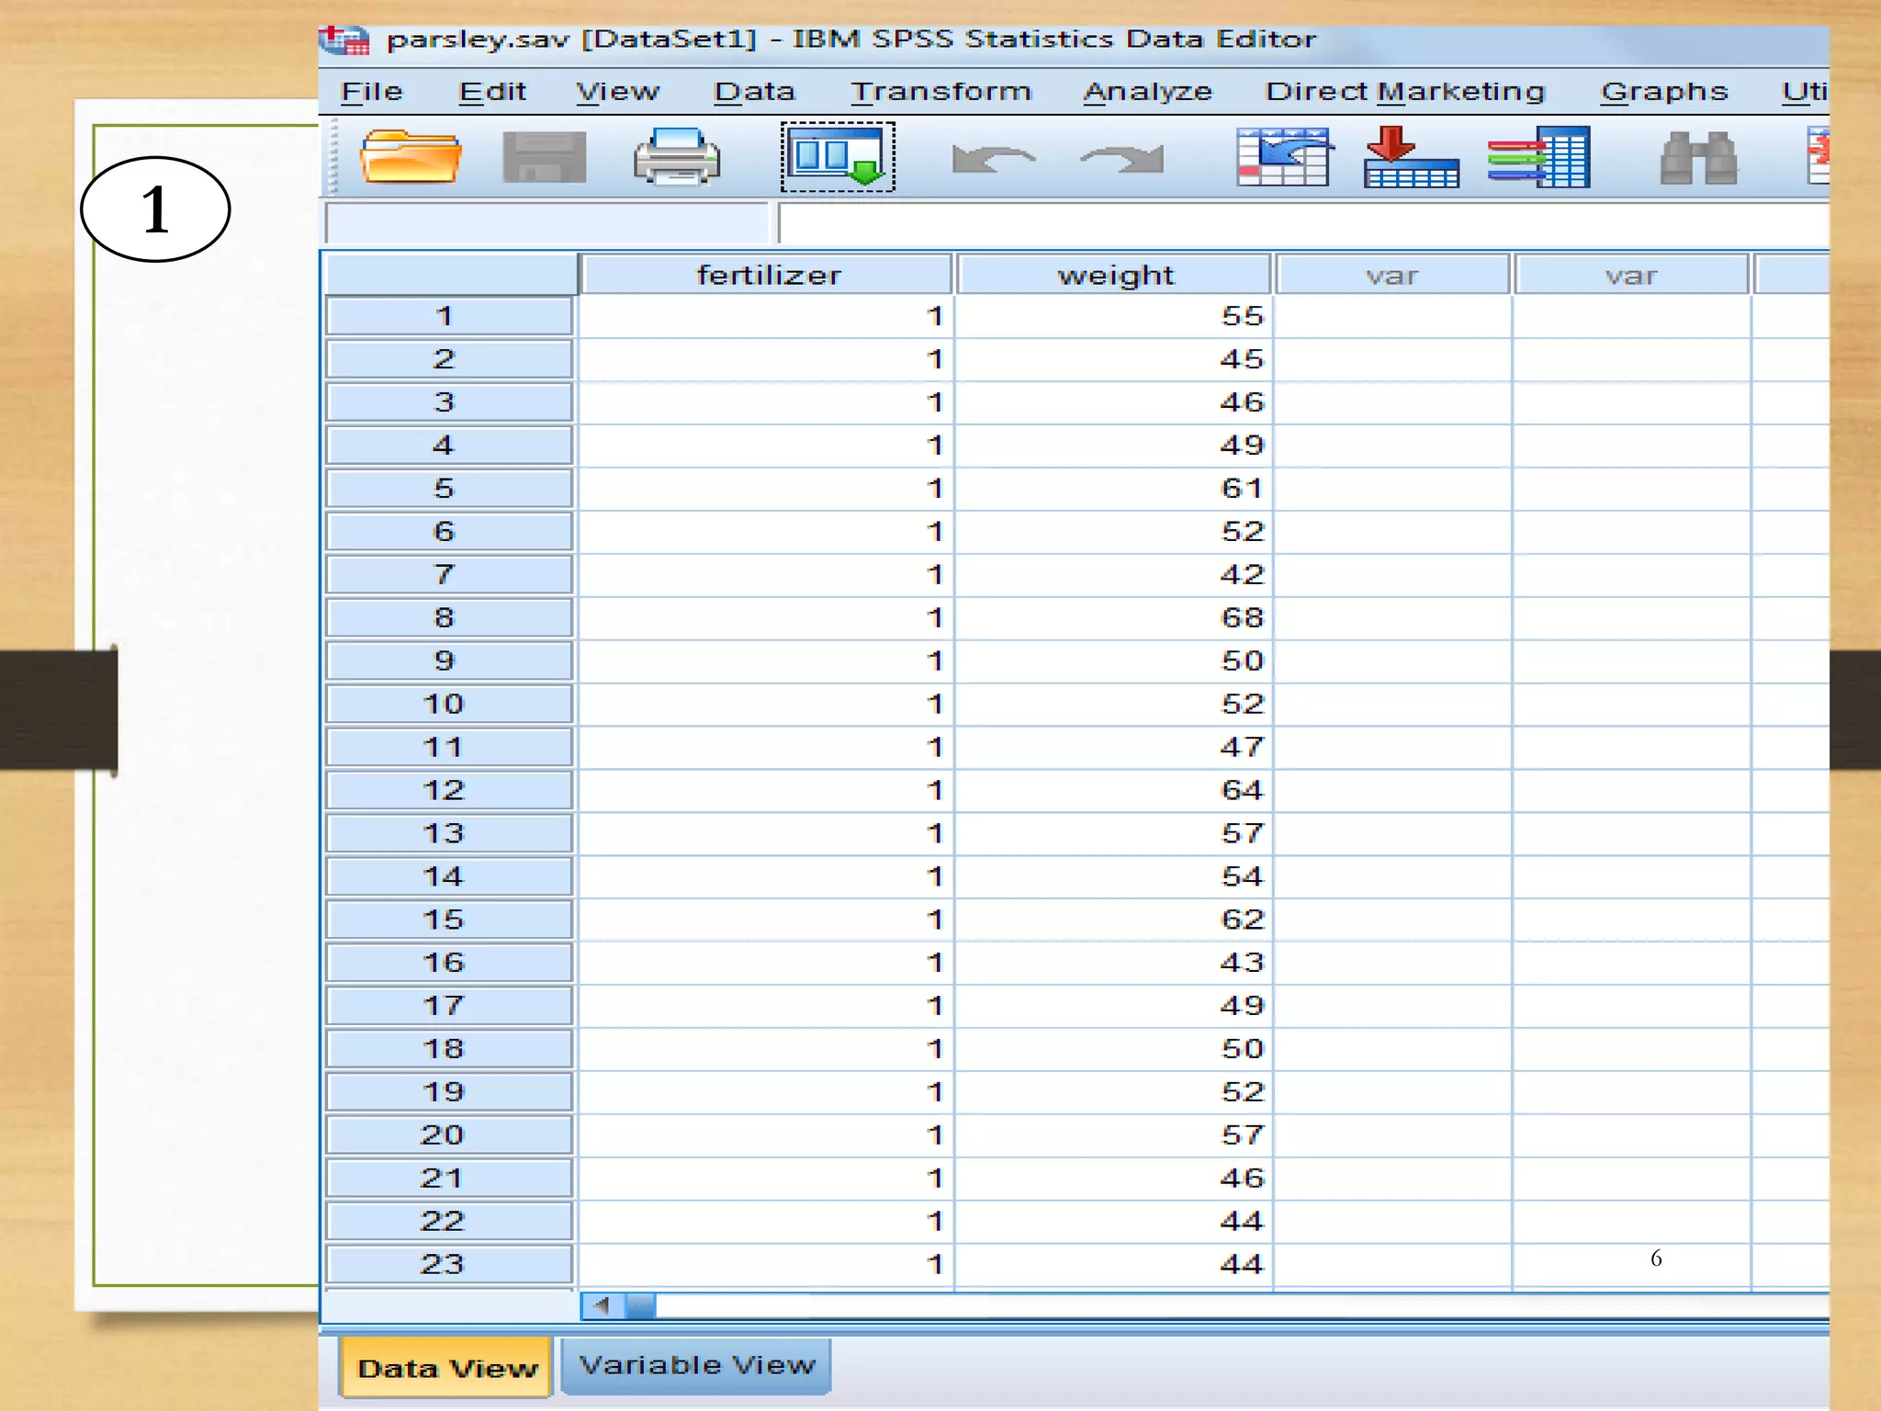The width and height of the screenshot is (1881, 1411).
Task: Open the Graphs menu
Action: (1663, 91)
